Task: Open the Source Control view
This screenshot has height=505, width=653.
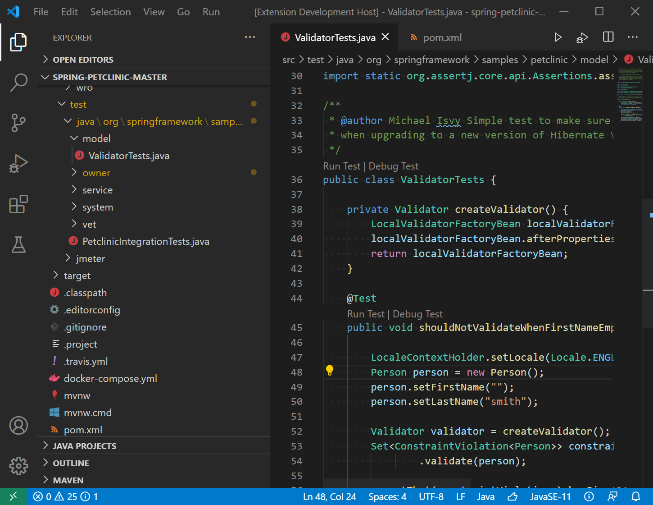Action: tap(18, 123)
